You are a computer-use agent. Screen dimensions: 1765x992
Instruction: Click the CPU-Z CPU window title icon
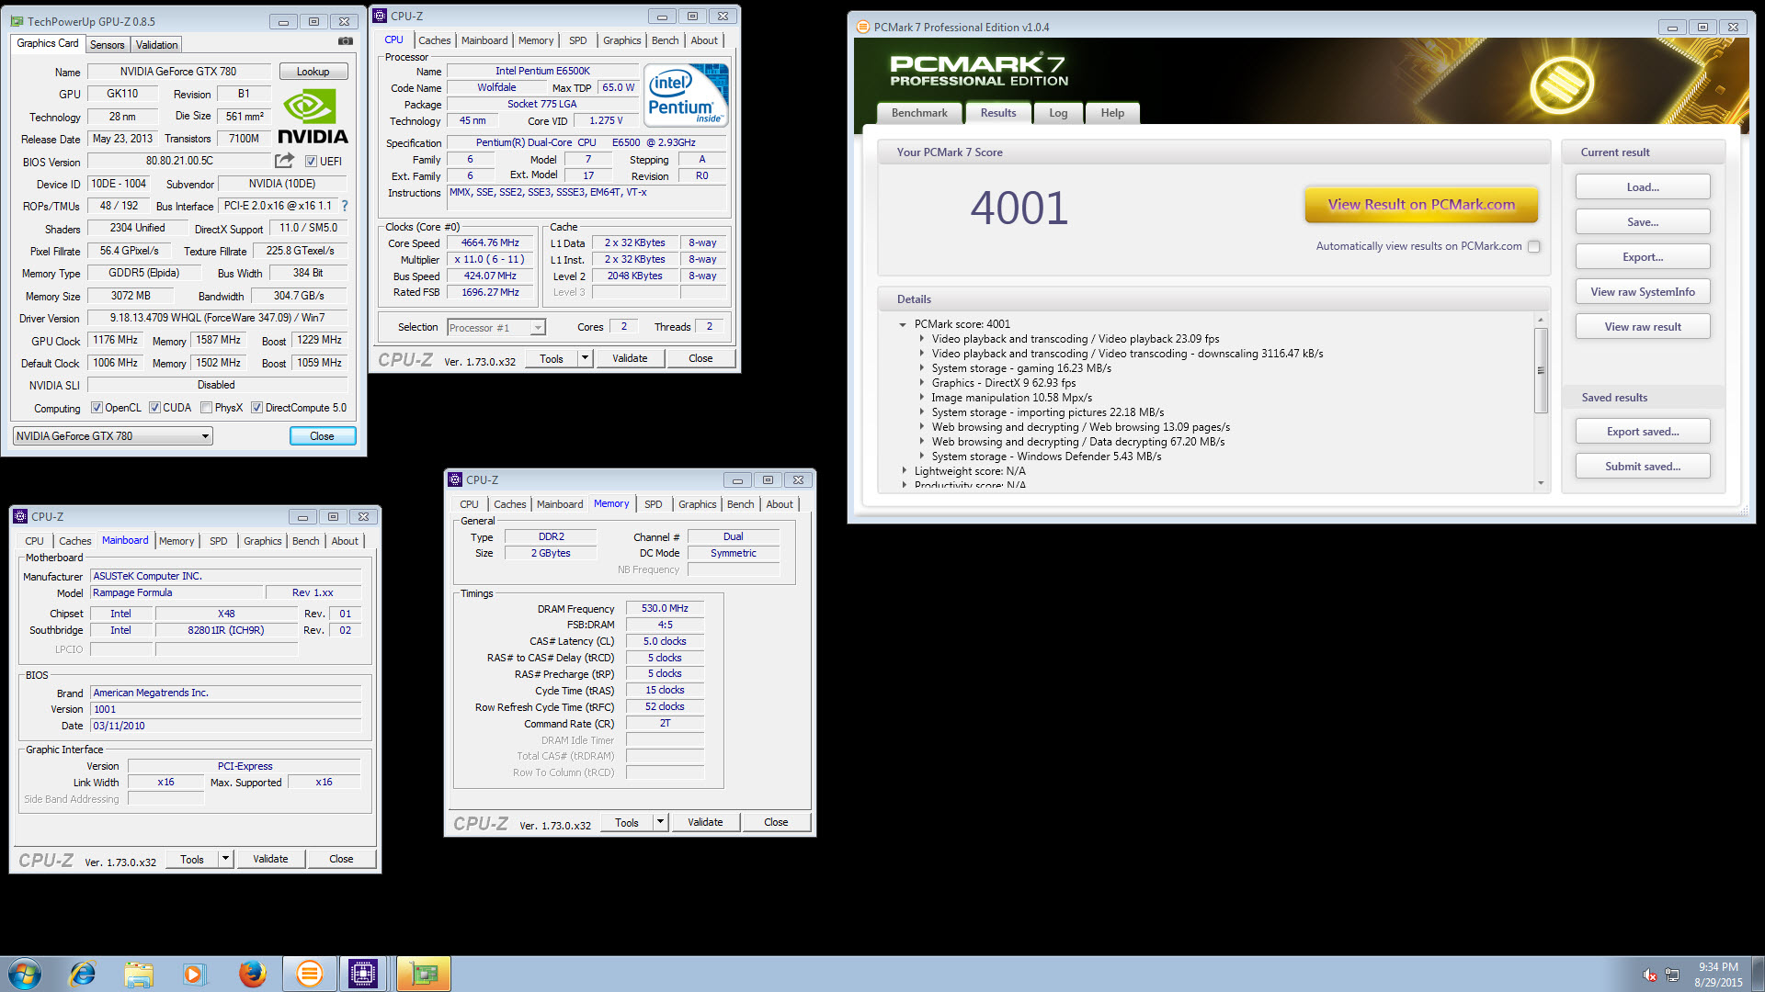(380, 16)
